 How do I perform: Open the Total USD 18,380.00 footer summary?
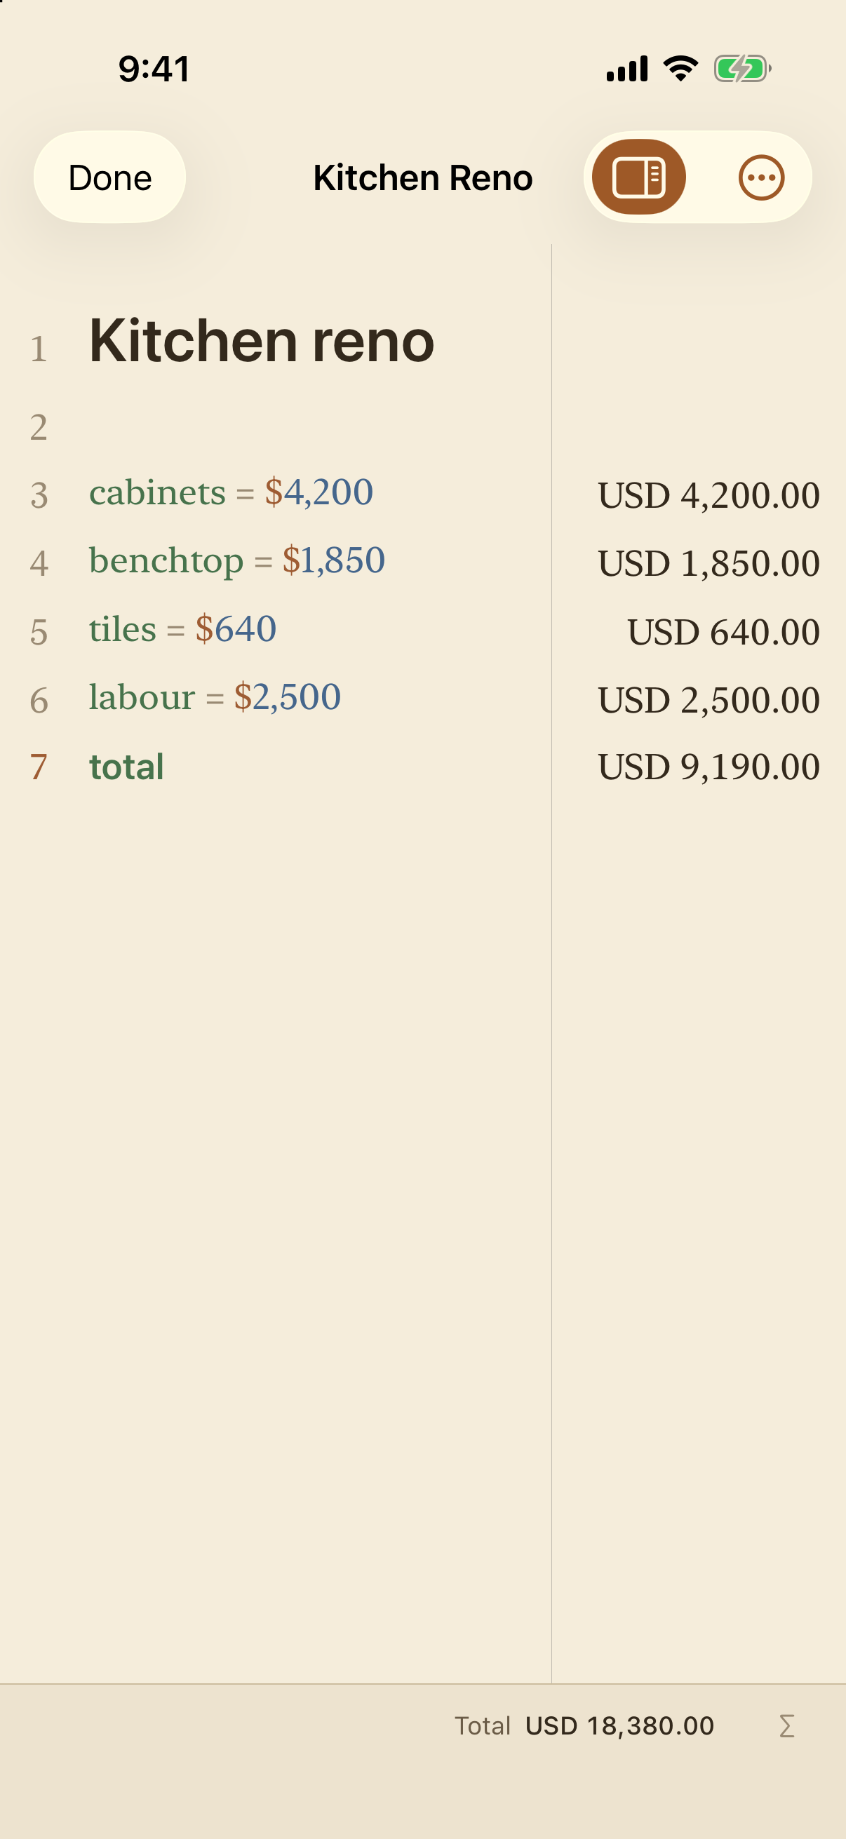(584, 1726)
